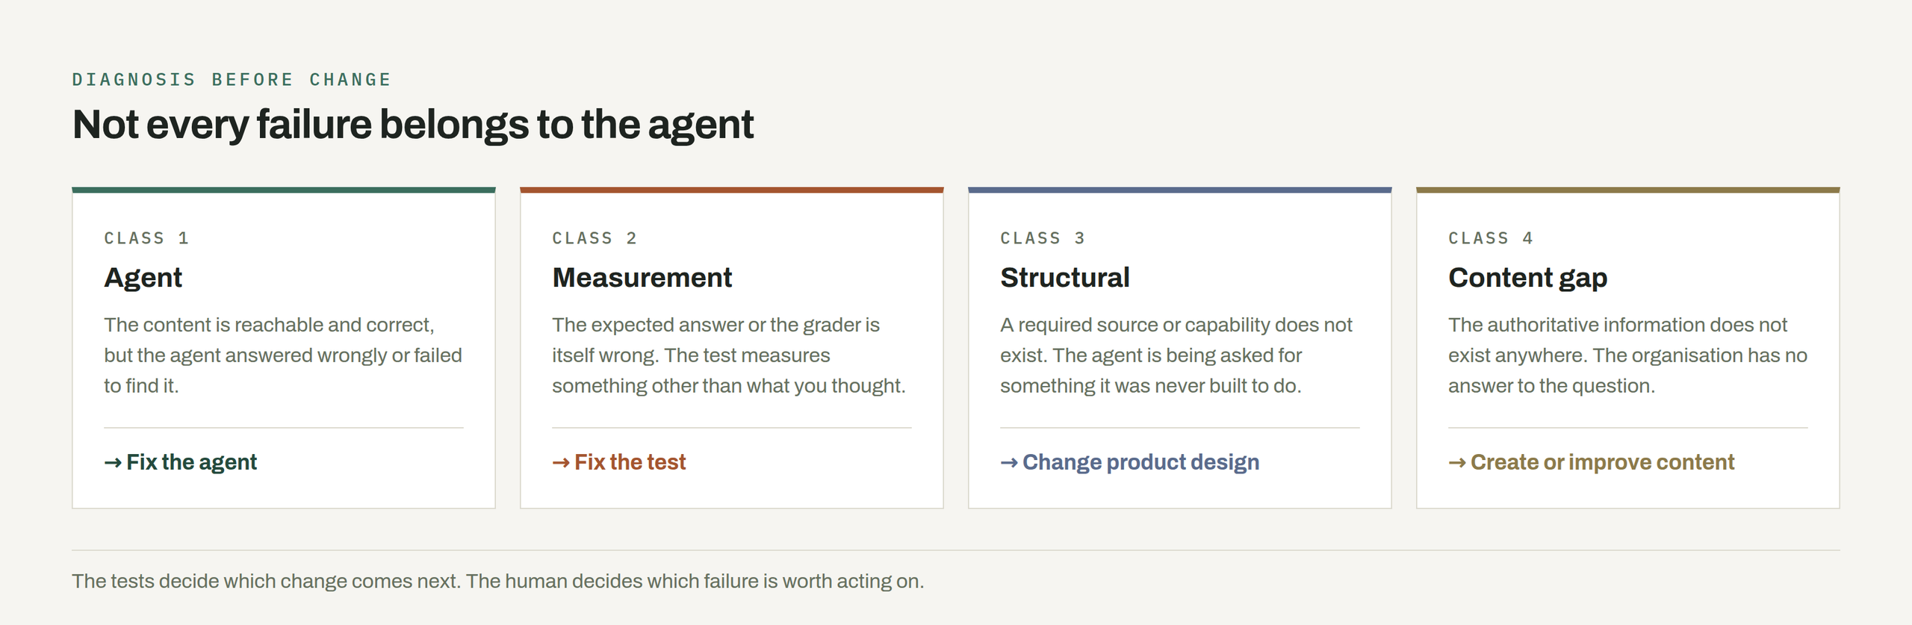Open the Fix the test link
Viewport: 1912px width, 625px height.
coord(619,462)
